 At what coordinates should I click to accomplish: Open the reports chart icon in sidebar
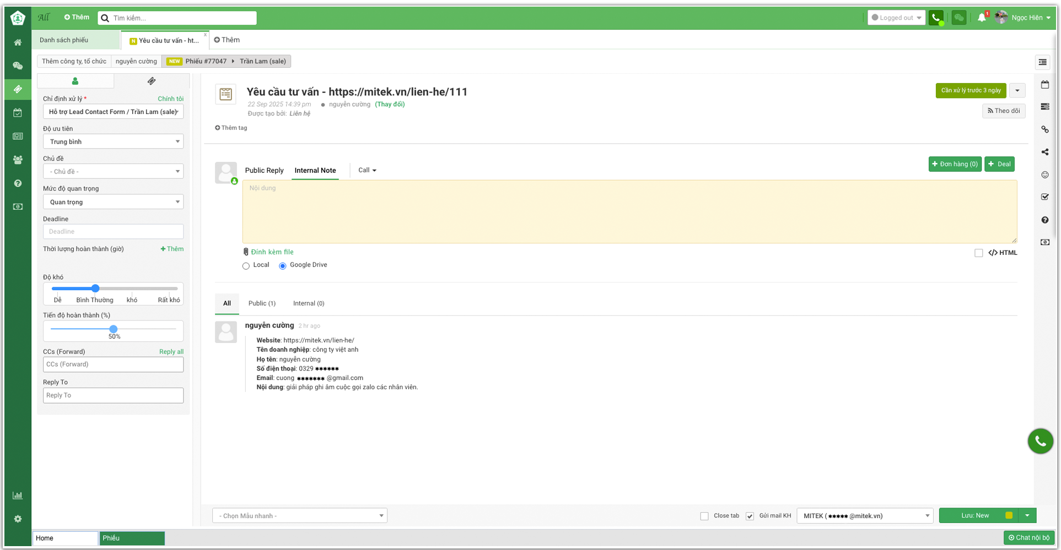(18, 495)
